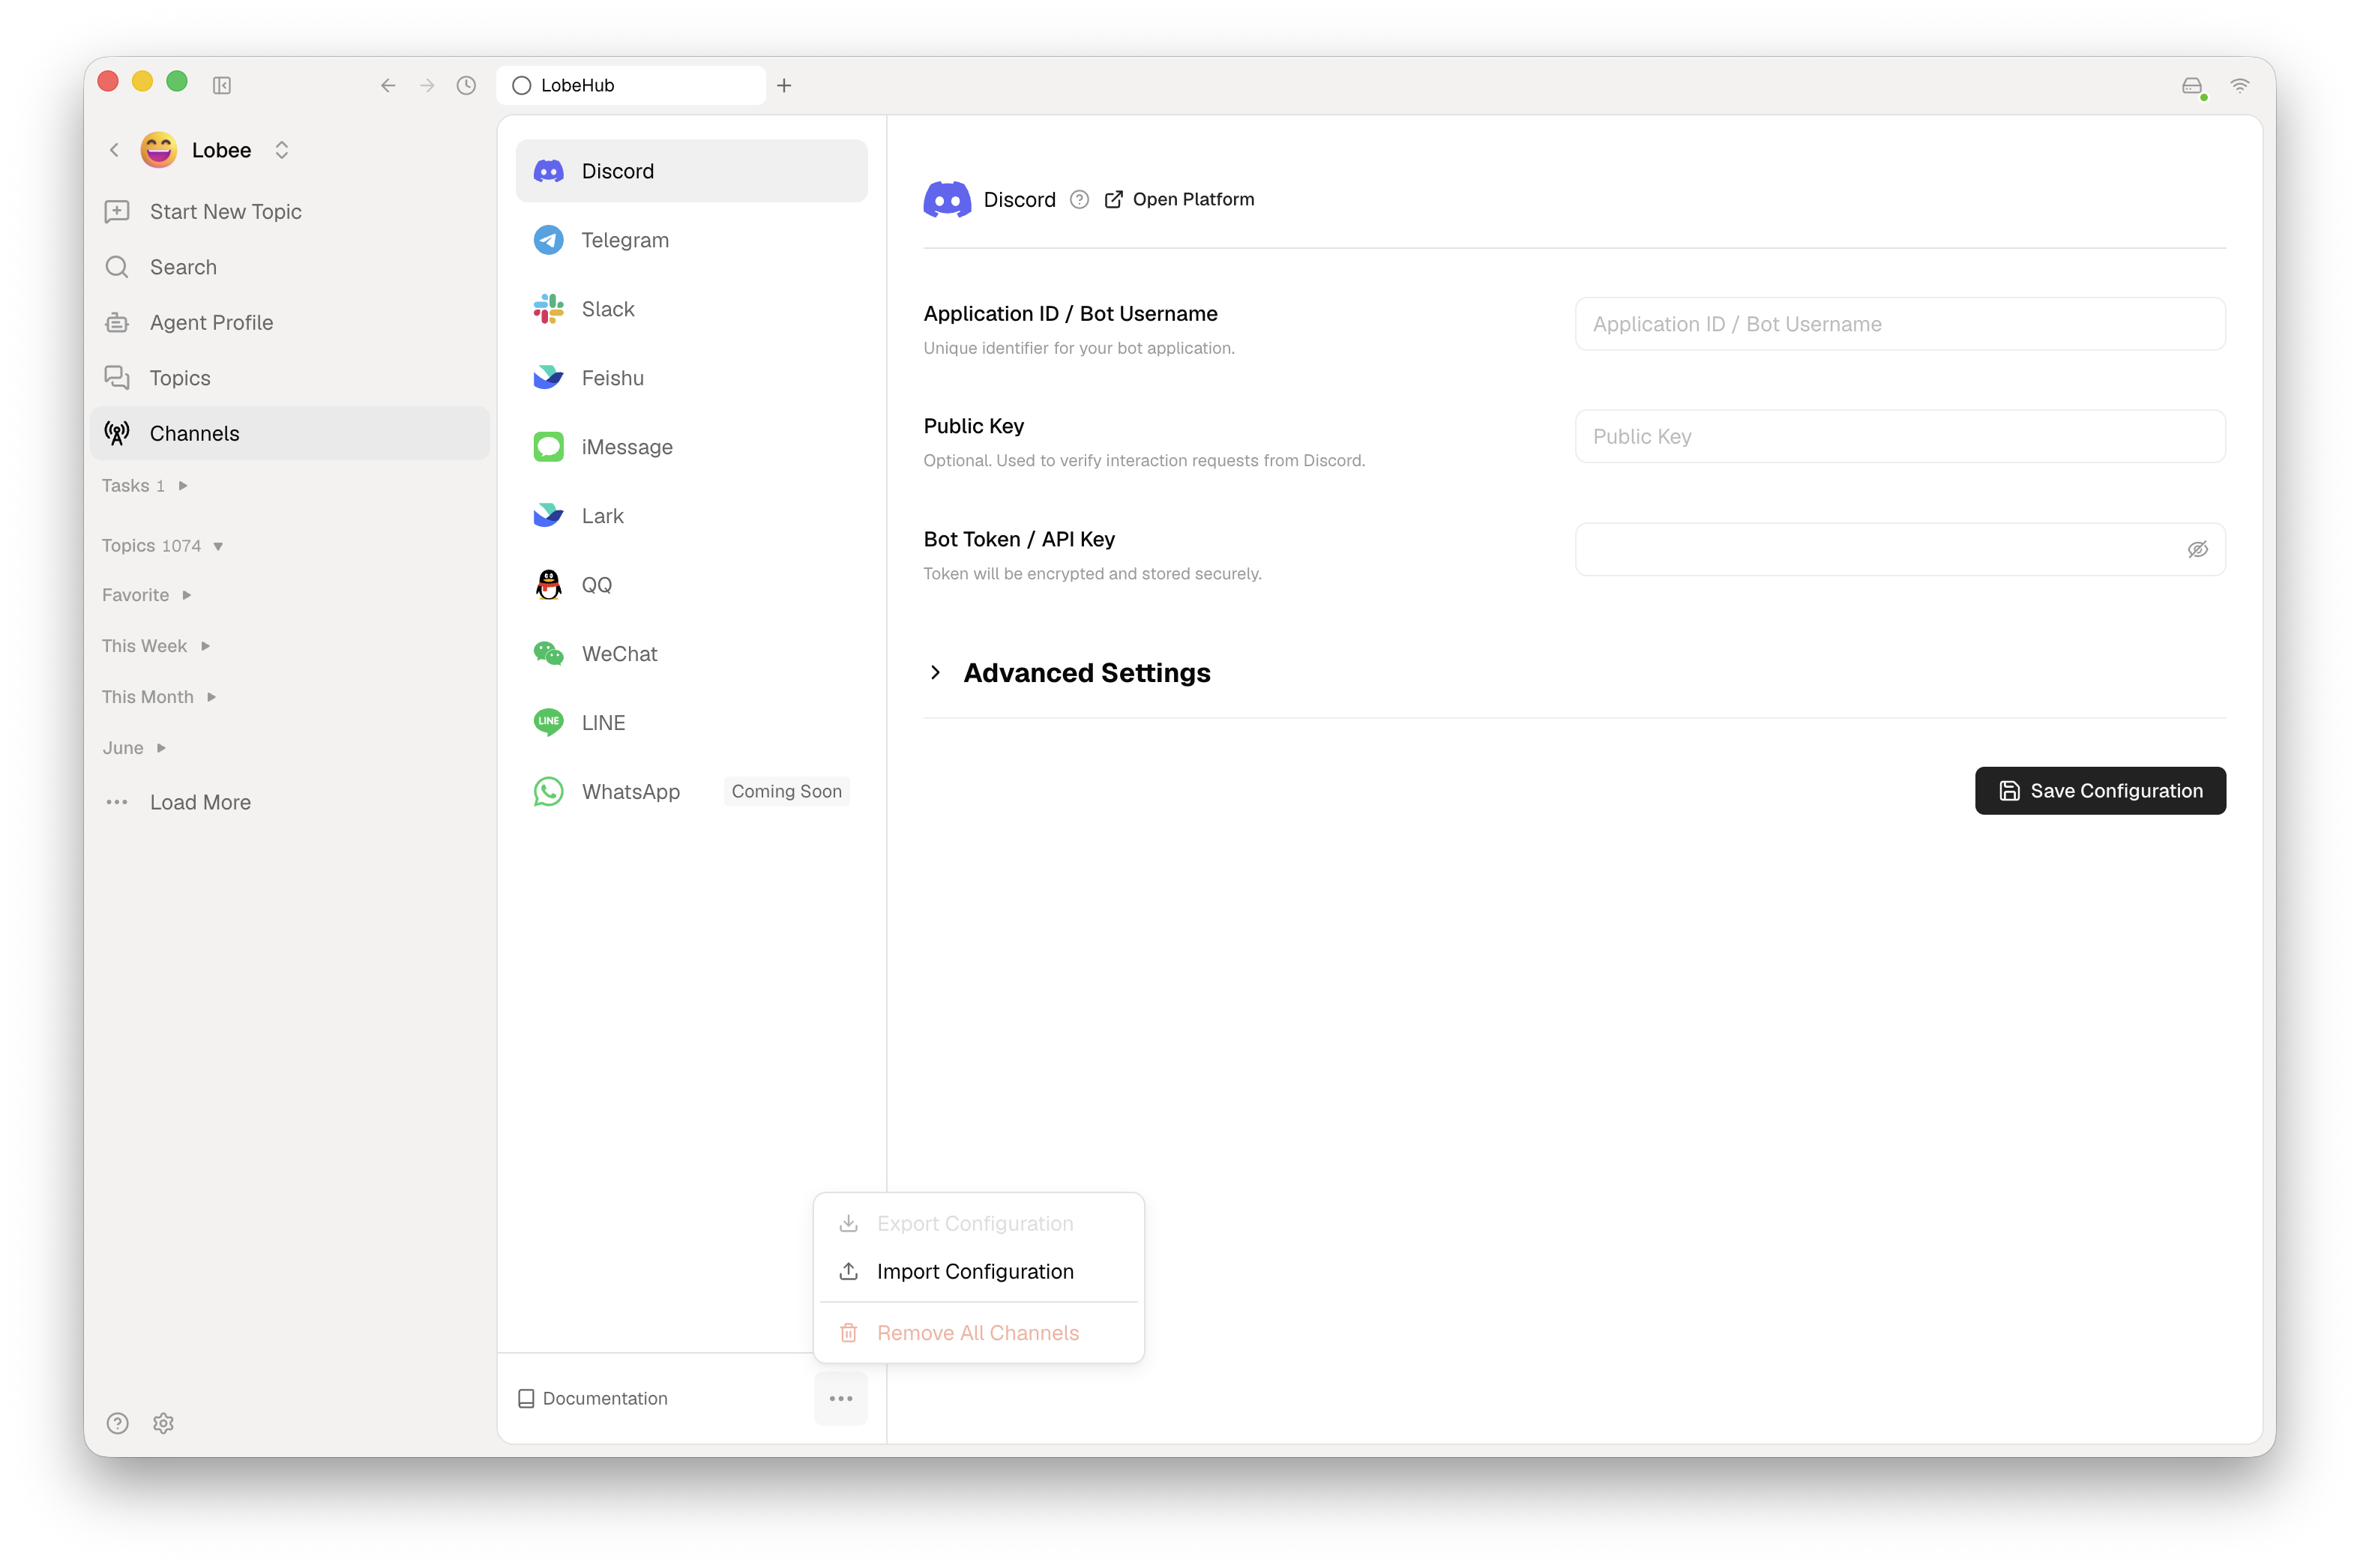Choose Import Configuration from the menu

click(x=979, y=1271)
